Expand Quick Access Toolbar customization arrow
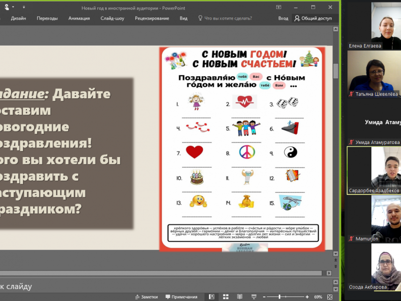The height and width of the screenshot is (301, 401). point(24,7)
